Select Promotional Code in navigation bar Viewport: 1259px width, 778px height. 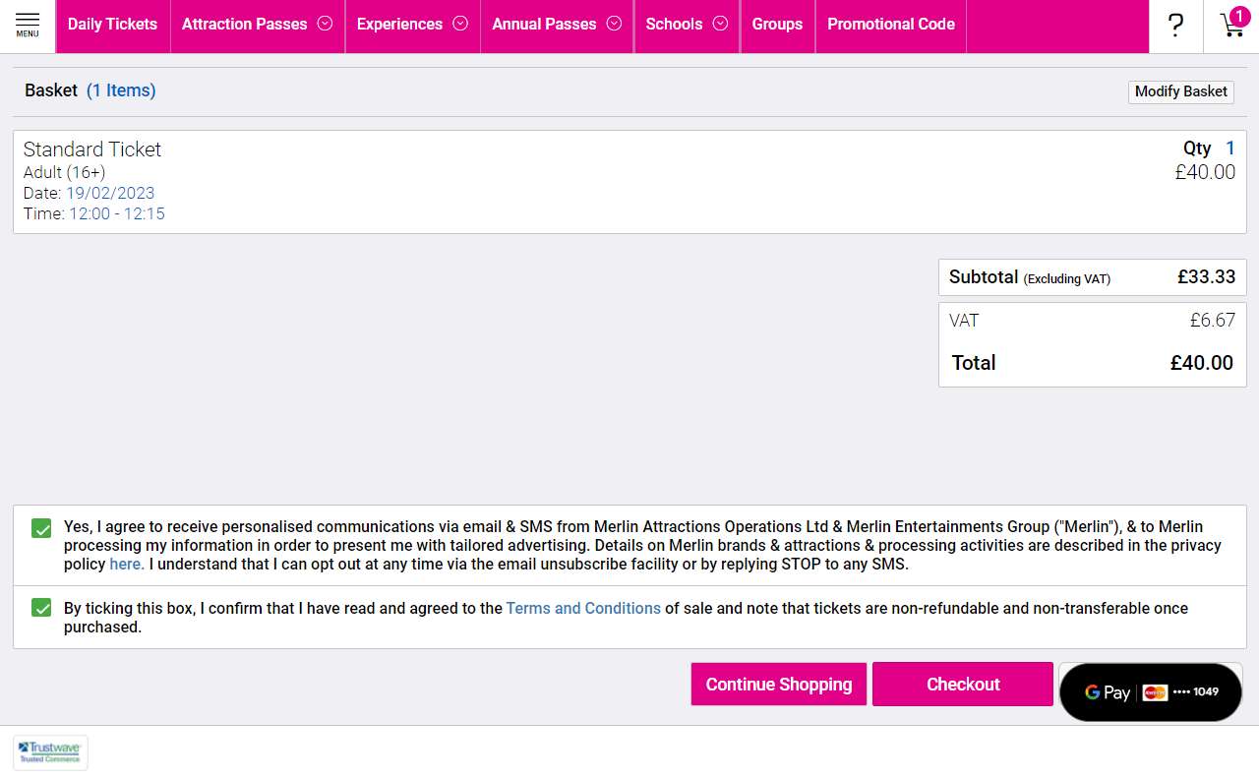coord(890,25)
